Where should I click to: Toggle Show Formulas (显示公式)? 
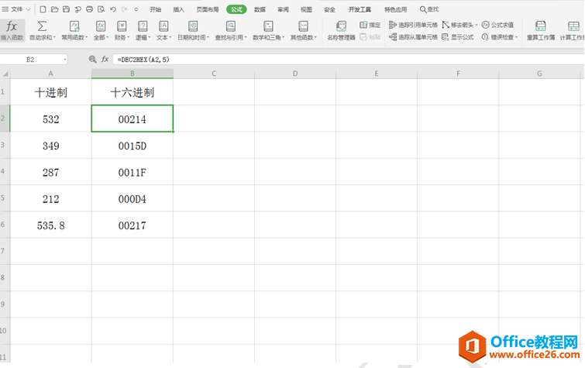pos(457,36)
